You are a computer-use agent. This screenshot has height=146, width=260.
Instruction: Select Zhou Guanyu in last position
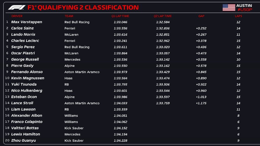(23, 140)
